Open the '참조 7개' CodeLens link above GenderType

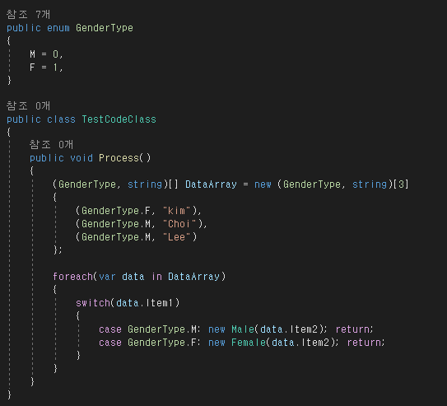[x=28, y=14]
